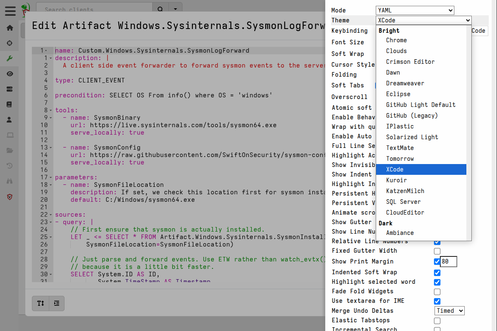Click the indentation settings button below editor

tap(57, 303)
